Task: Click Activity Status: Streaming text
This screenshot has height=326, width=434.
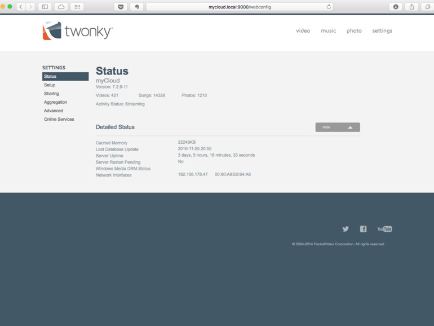Action: [x=120, y=104]
